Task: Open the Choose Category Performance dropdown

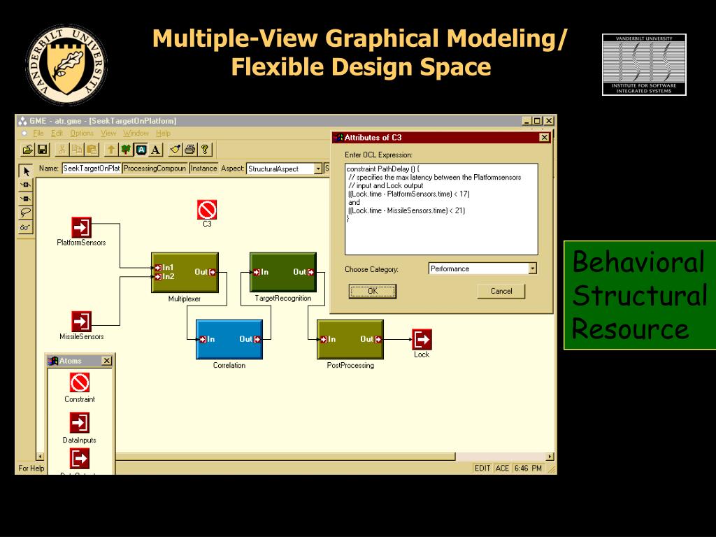Action: [x=532, y=268]
